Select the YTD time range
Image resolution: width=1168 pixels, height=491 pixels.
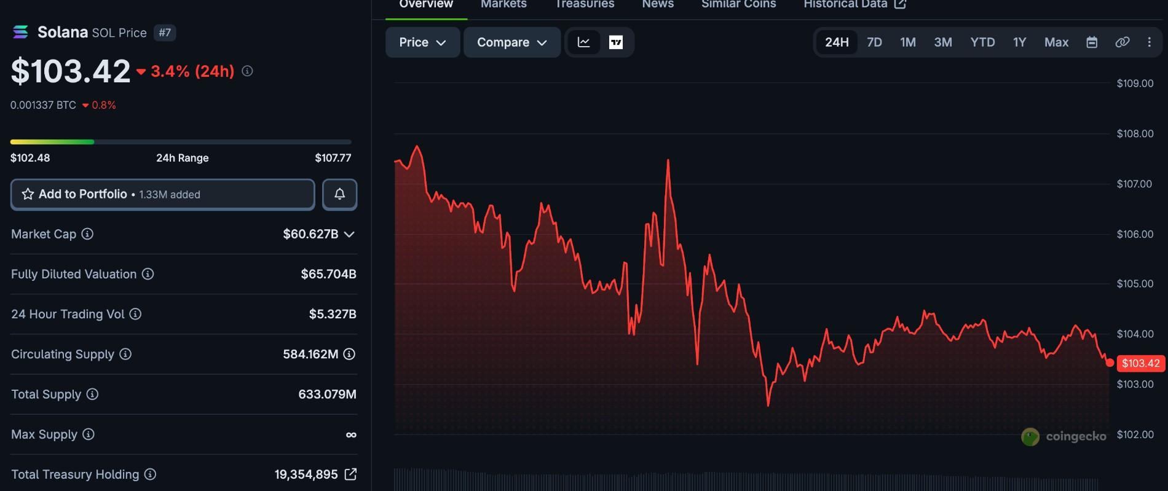click(982, 42)
